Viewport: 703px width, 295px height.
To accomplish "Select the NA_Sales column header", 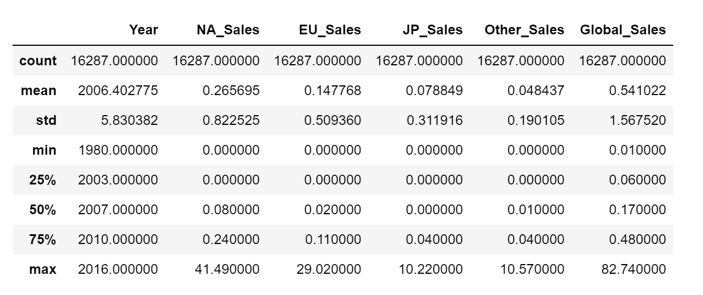I will (228, 30).
